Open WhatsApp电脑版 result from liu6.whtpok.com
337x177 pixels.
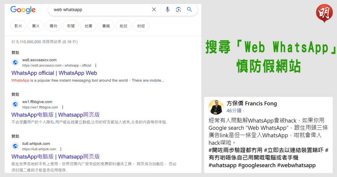[x=55, y=157]
